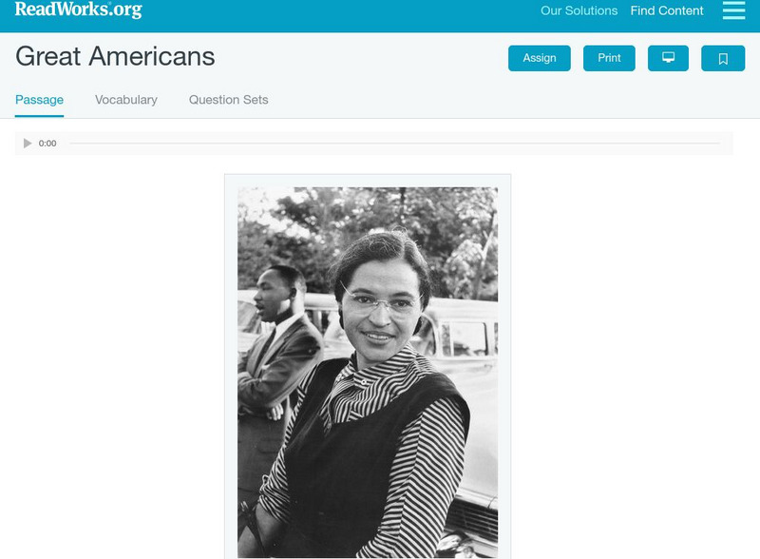
Task: Click the Great Americans page title
Action: click(115, 56)
